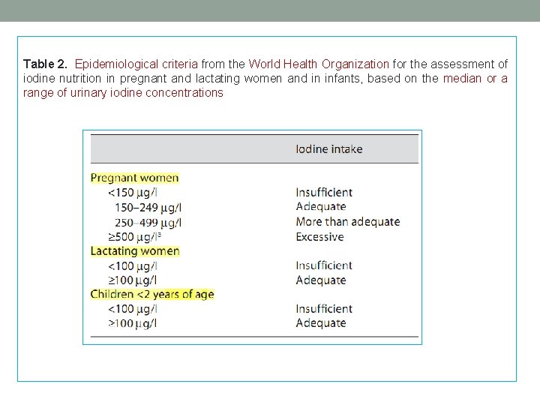The width and height of the screenshot is (540, 405).
Task: Select the highlighted 'Lactating women' heading
Action: point(135,251)
